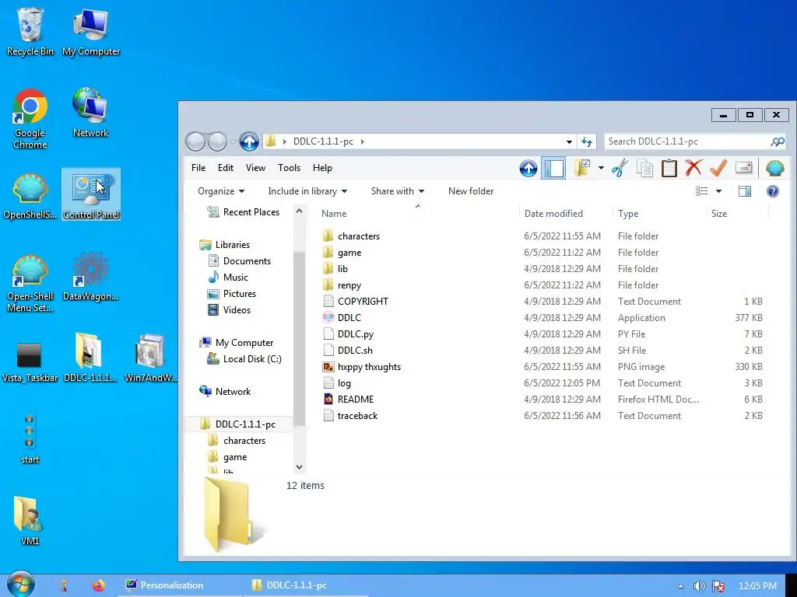Click the Forward navigation button
797x597 pixels.
pyautogui.click(x=218, y=141)
